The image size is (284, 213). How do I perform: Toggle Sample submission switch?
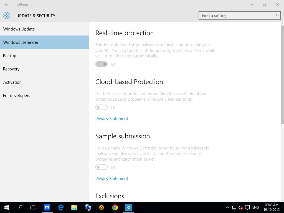tap(102, 167)
